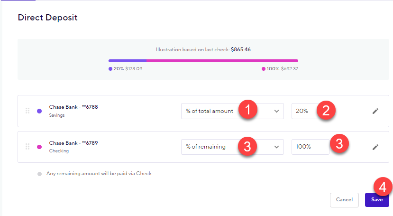
Task: Click the purple segment of allocation bar
Action: [128, 61]
